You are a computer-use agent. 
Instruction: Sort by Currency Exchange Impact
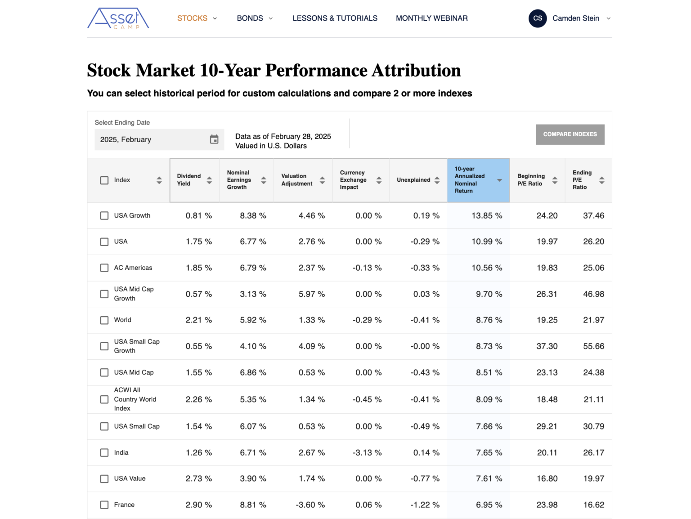pyautogui.click(x=379, y=180)
